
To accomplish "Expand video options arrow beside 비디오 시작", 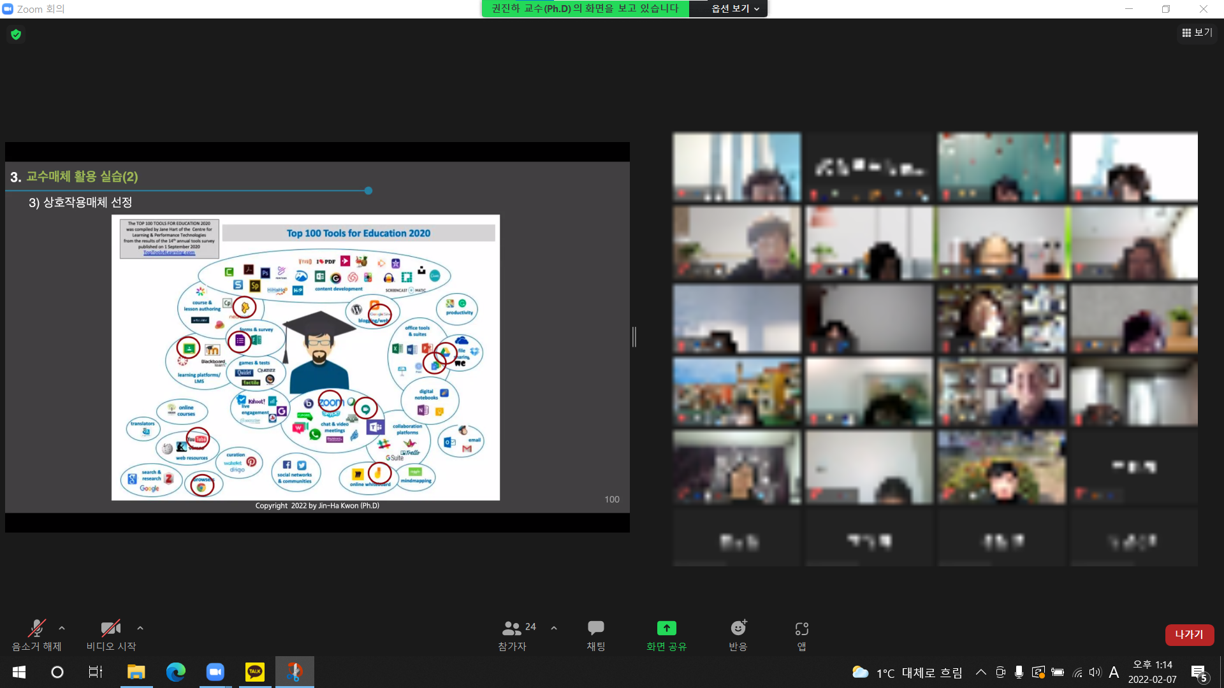I will coord(140,628).
